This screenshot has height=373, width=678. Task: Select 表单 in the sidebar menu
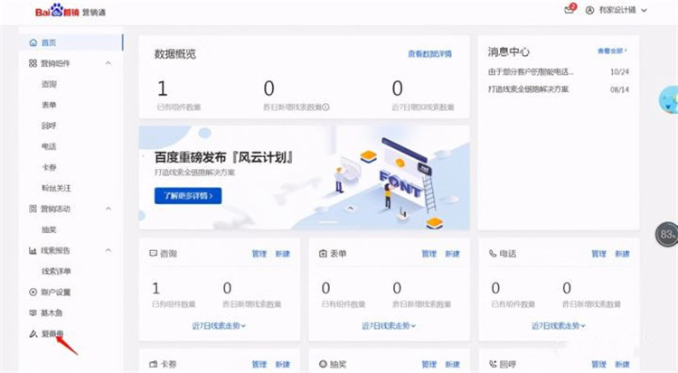(x=50, y=105)
